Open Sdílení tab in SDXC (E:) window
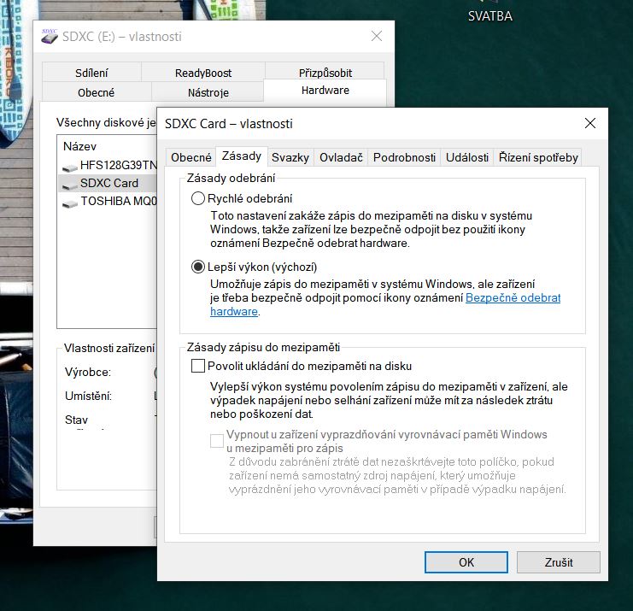The height and width of the screenshot is (611, 633). coord(91,73)
